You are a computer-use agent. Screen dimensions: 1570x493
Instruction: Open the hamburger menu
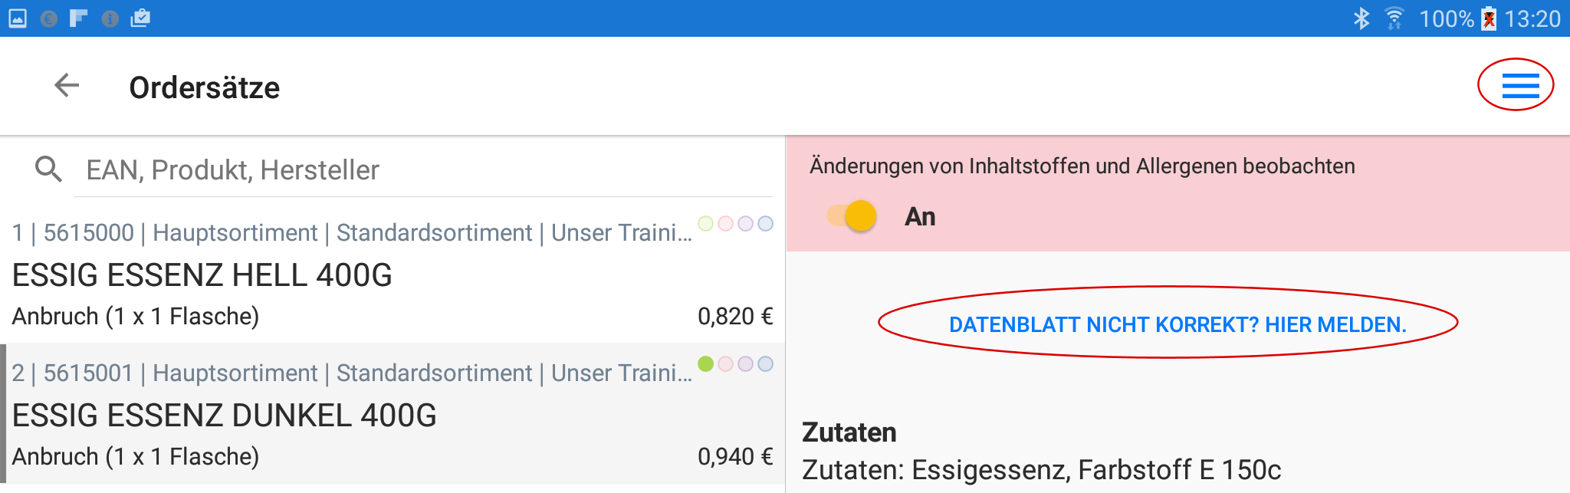[x=1520, y=85]
